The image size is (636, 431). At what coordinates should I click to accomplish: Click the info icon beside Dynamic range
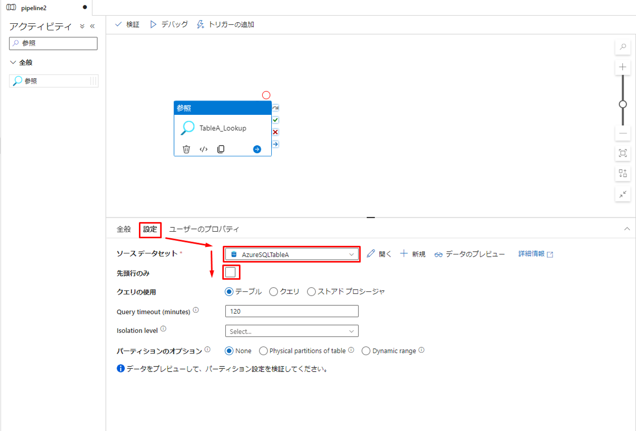421,350
